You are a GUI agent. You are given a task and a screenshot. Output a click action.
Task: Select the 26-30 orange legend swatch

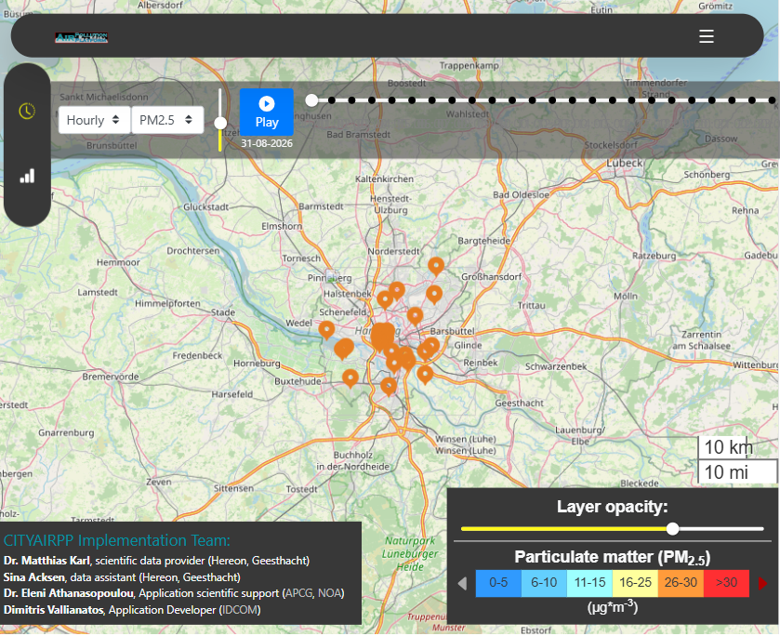(x=681, y=583)
